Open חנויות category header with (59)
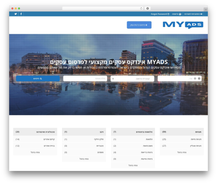This screenshot has height=184, width=217. [x=182, y=132]
